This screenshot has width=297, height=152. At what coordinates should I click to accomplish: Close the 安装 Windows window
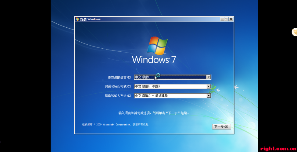(x=231, y=19)
